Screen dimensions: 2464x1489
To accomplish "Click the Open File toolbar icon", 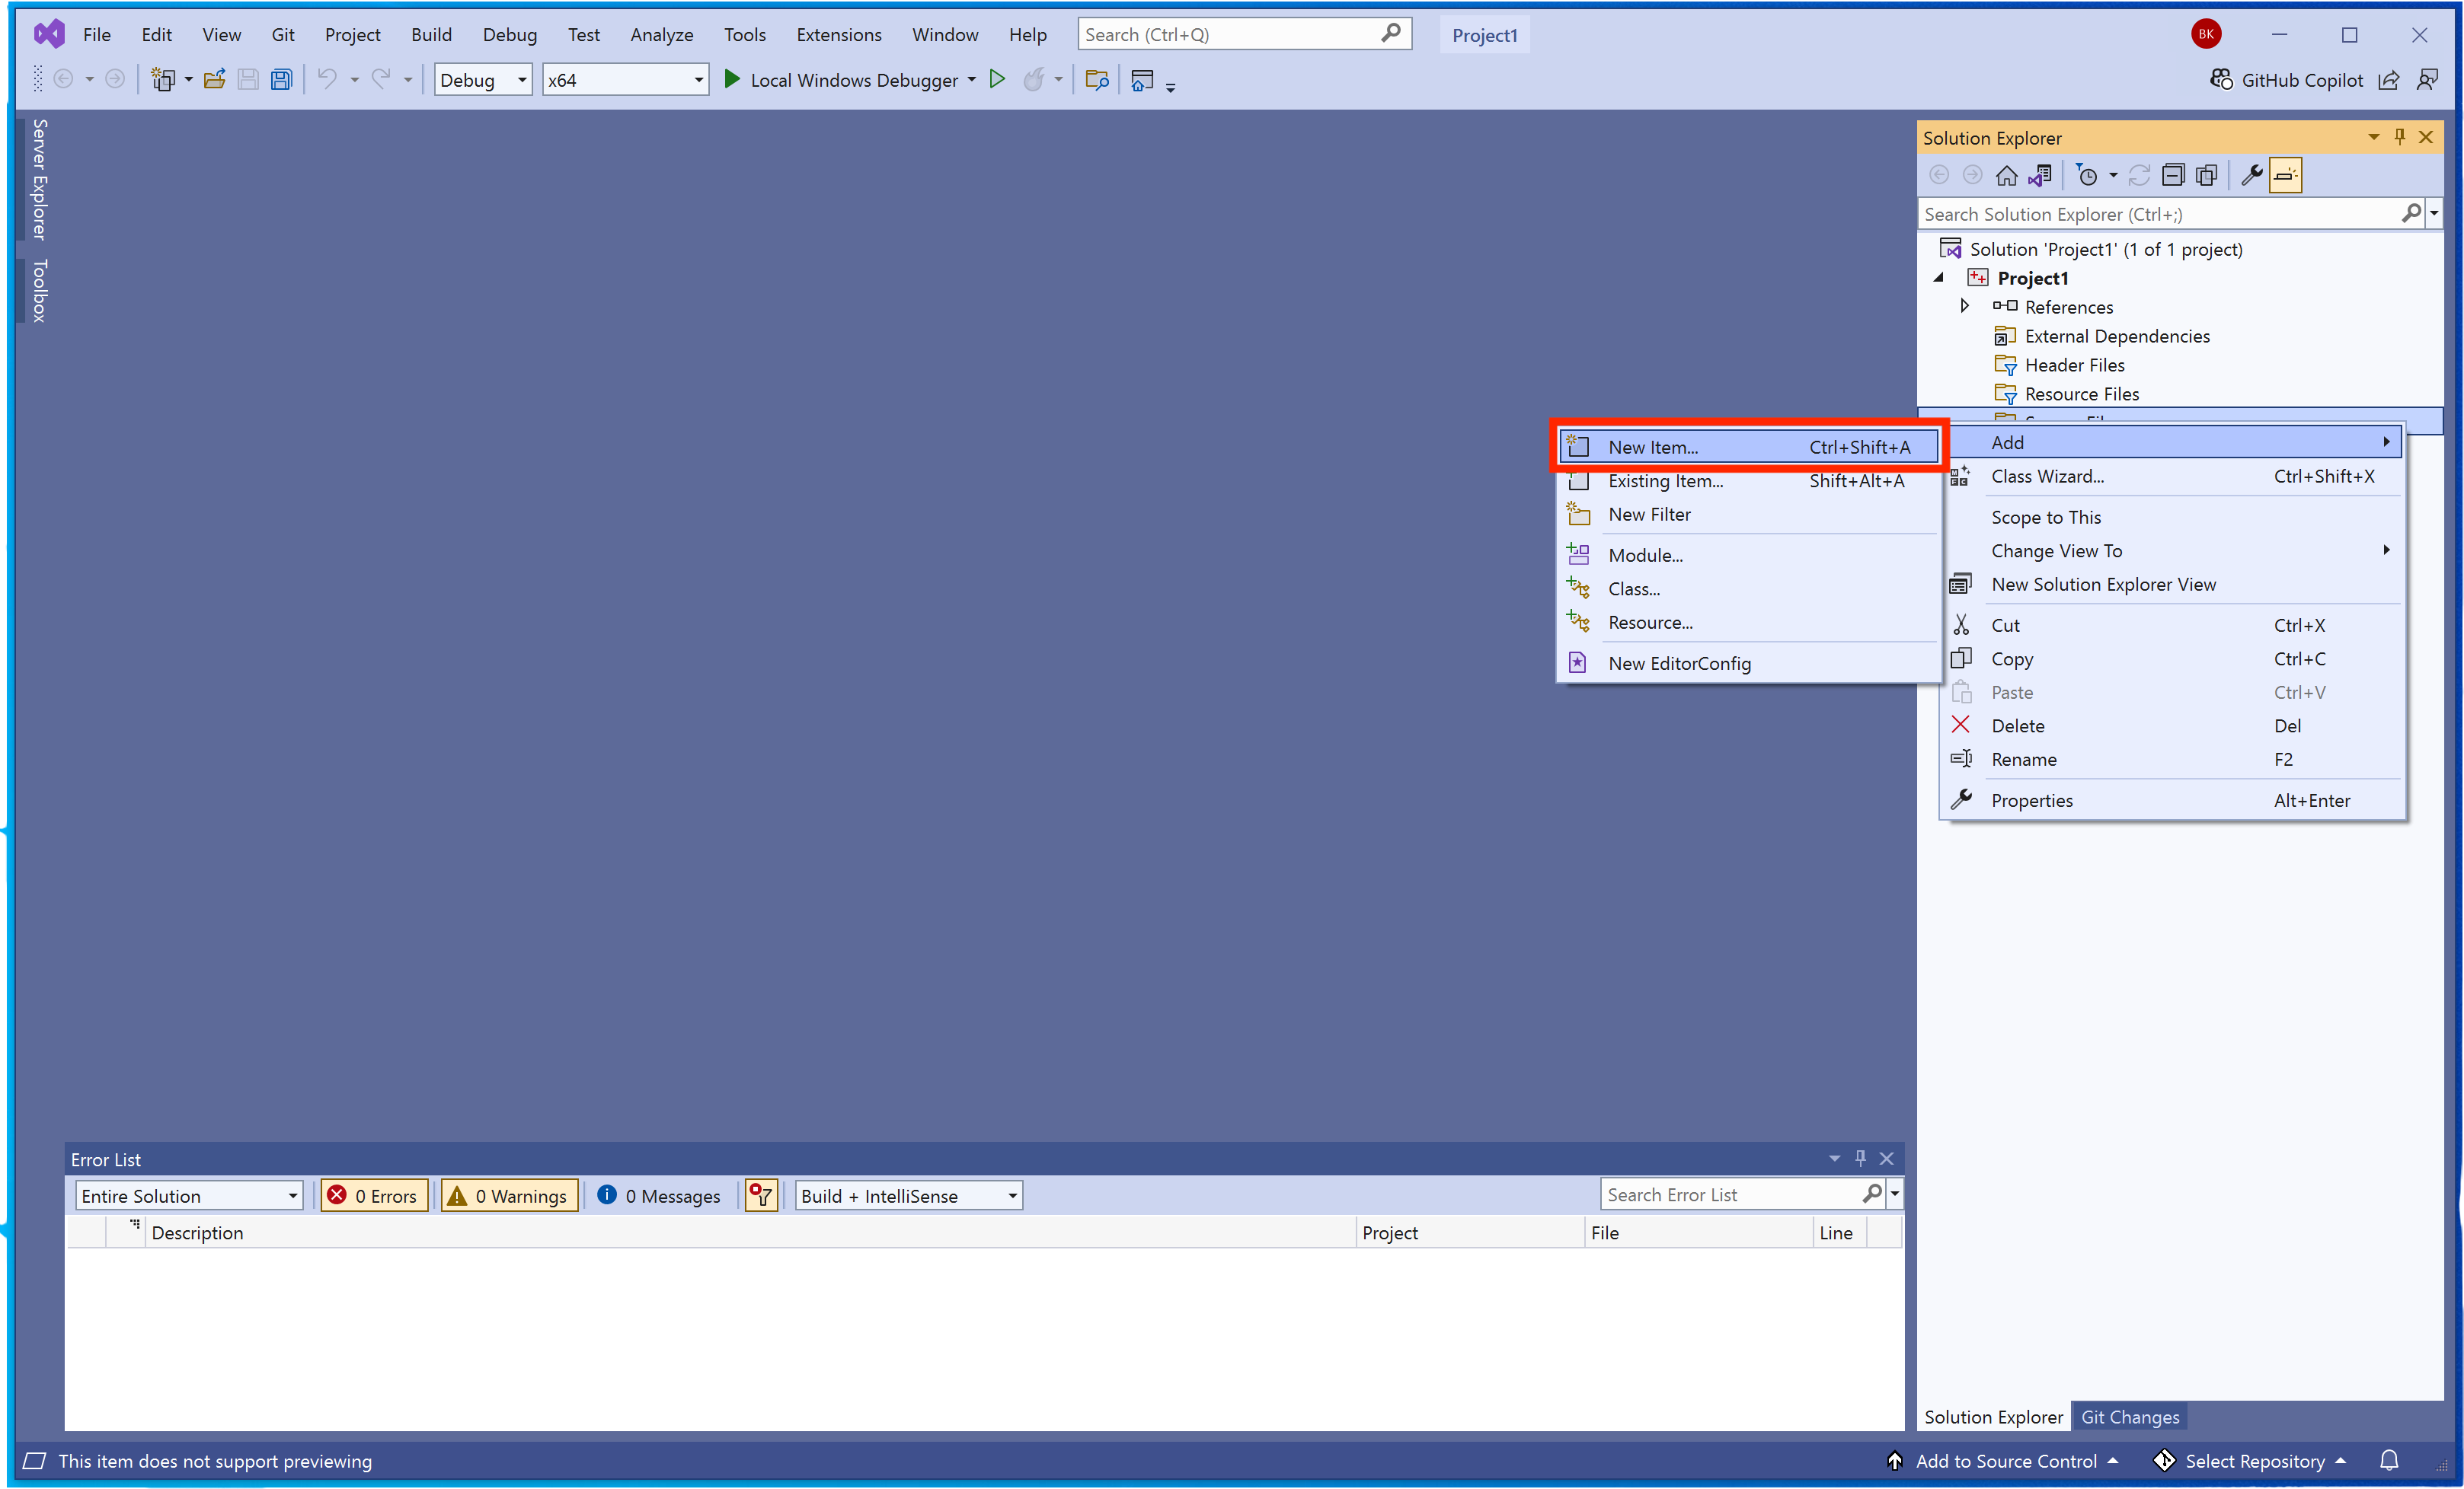I will pos(214,80).
